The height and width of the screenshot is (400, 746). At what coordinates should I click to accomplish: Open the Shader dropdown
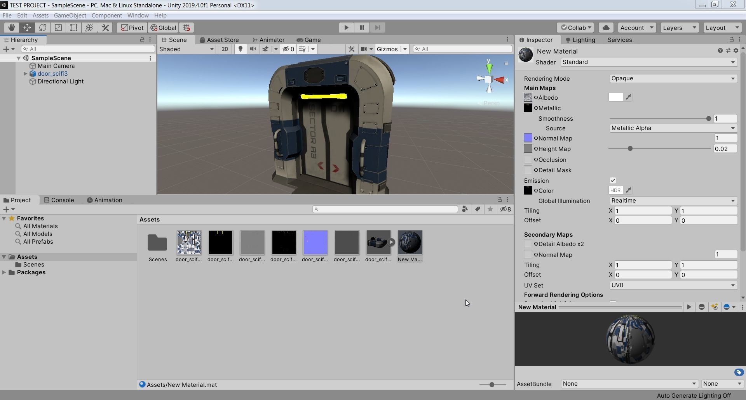(649, 62)
